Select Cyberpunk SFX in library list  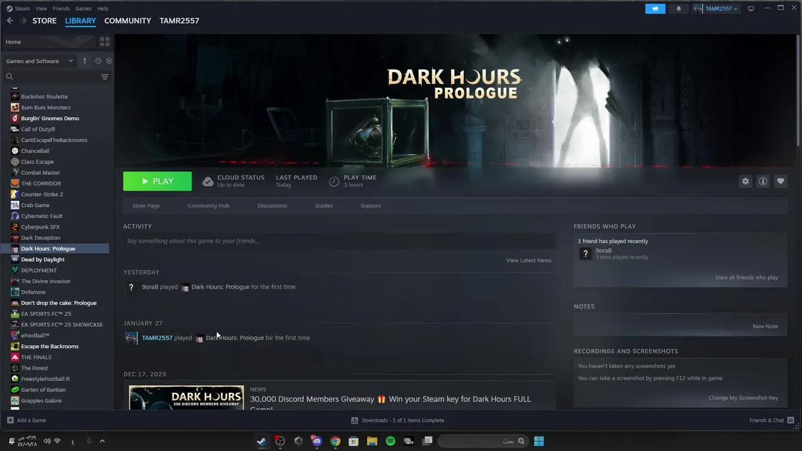[40, 227]
